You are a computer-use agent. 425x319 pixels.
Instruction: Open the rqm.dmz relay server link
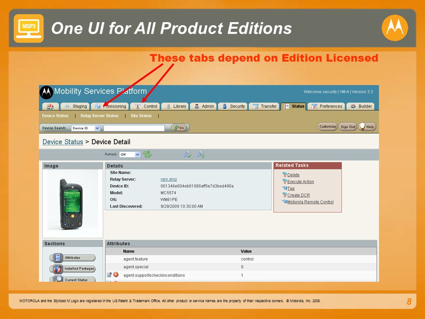[x=169, y=179]
